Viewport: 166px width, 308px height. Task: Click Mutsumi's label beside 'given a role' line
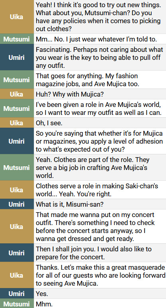tap(17, 109)
